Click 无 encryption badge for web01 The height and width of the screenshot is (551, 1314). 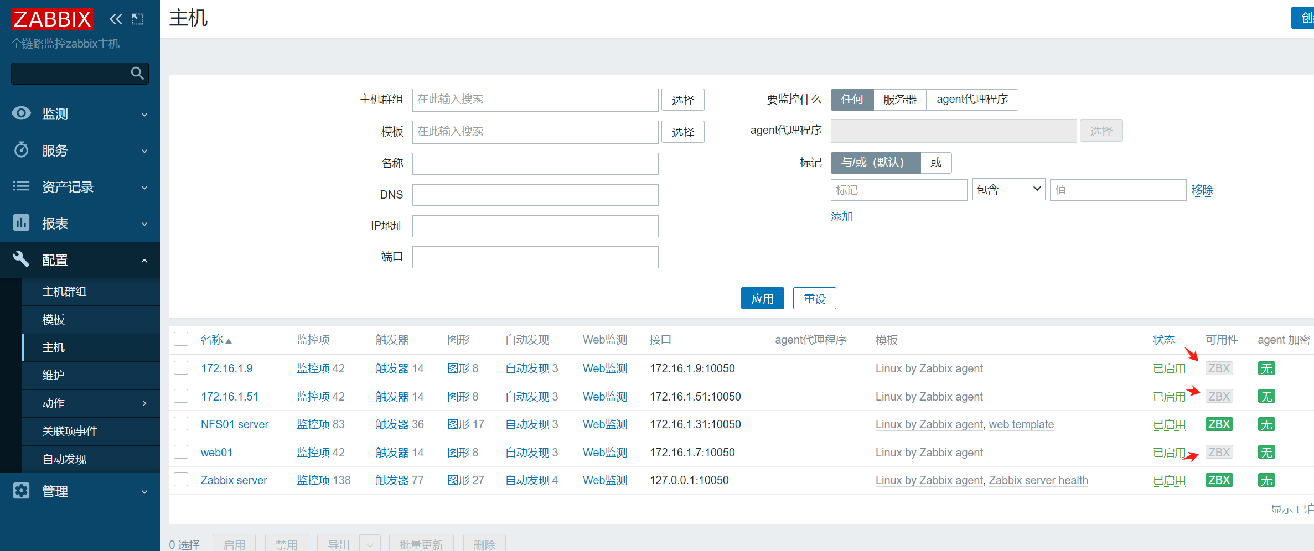point(1266,453)
